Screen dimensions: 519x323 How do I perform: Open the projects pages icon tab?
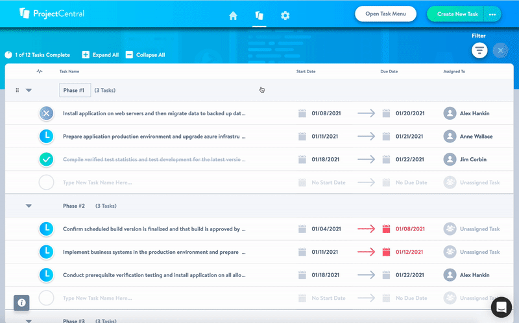[259, 16]
